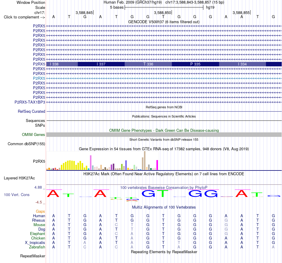This screenshot has width=282, height=263.
Task: Click the 3,588,845 position marker
Action: click(x=84, y=12)
